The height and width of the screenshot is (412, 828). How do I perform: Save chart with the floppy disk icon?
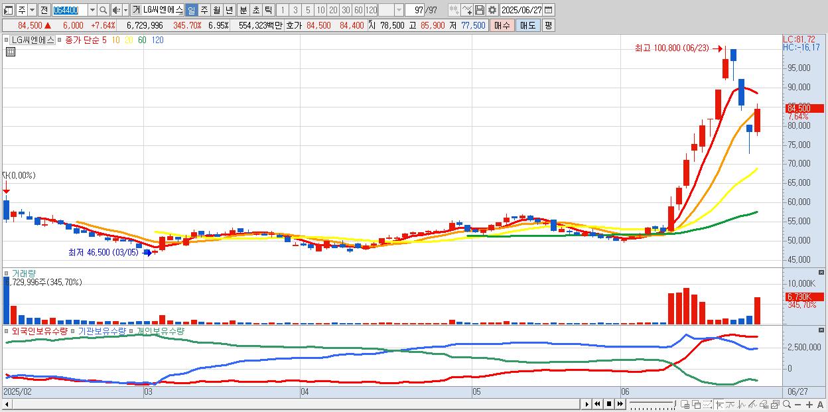pos(480,10)
